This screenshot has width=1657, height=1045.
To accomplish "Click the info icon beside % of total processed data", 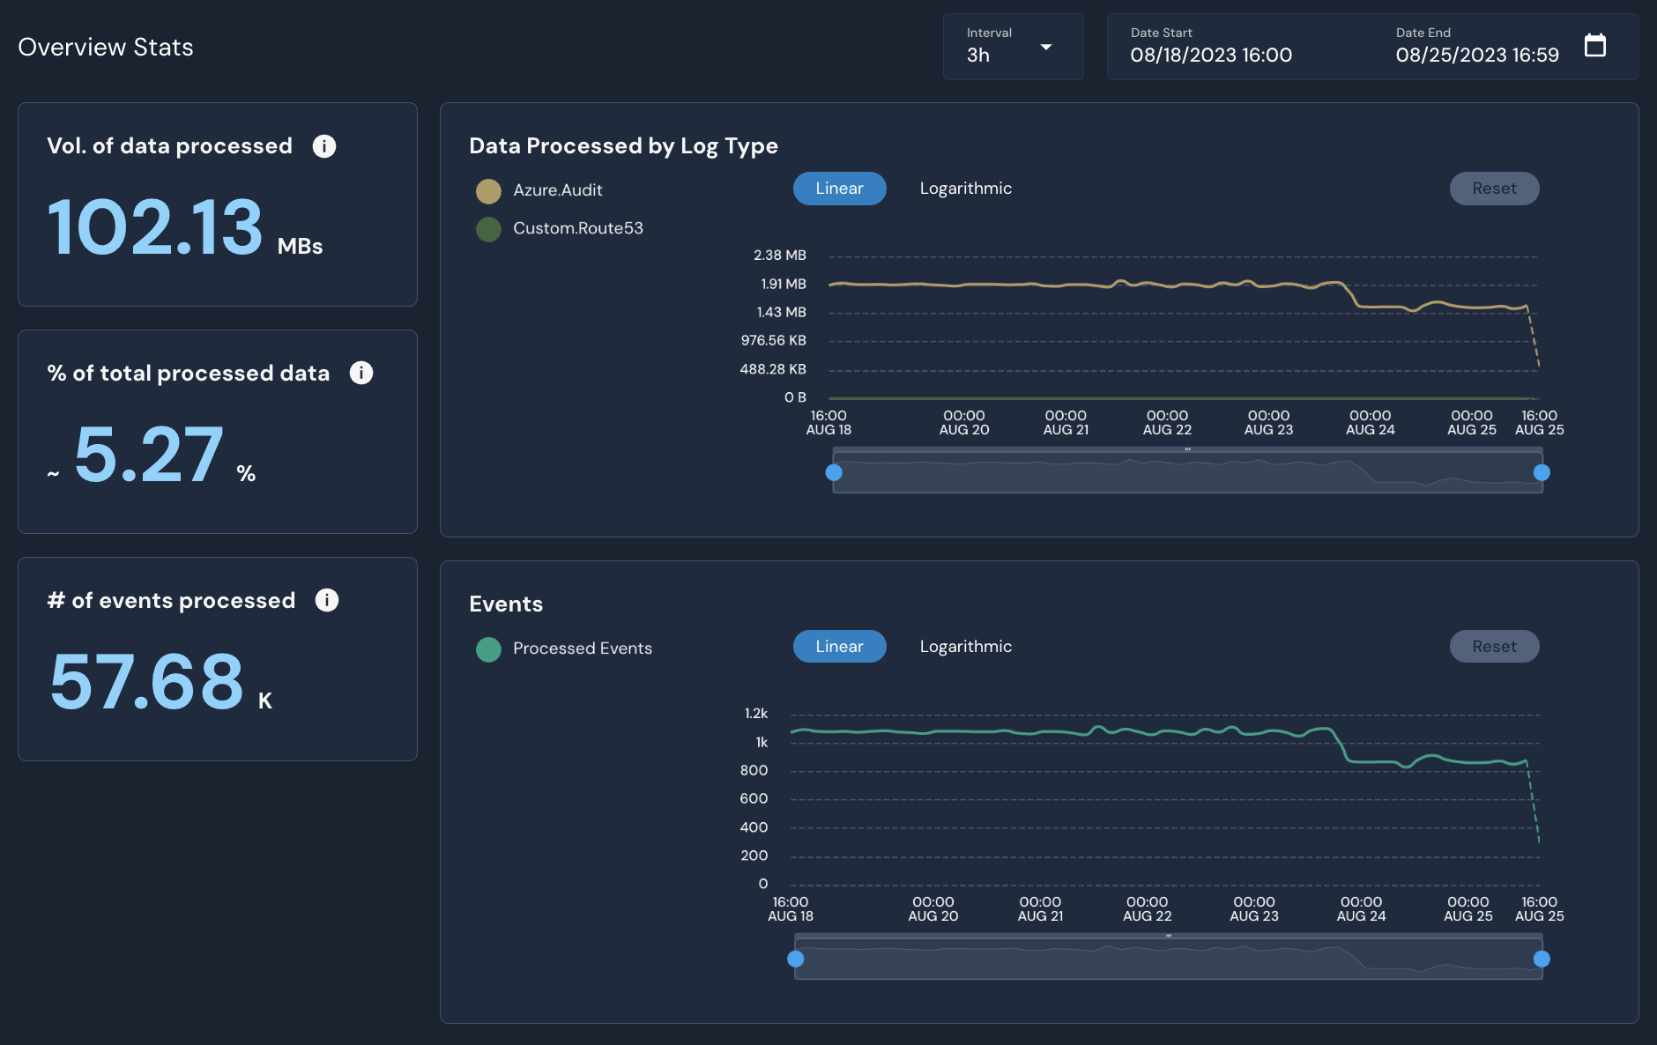I will (360, 372).
